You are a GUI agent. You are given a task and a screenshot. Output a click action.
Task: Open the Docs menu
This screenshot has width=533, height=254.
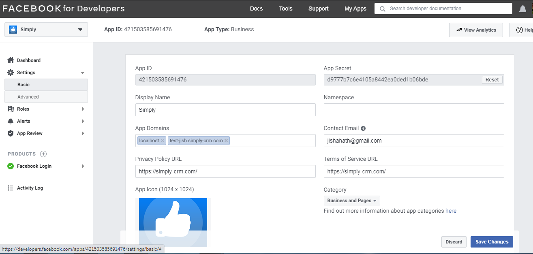click(256, 9)
